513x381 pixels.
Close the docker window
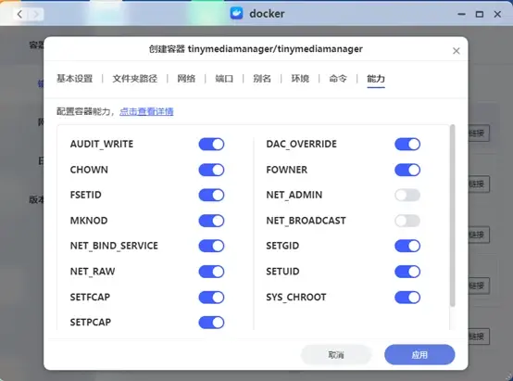497,14
